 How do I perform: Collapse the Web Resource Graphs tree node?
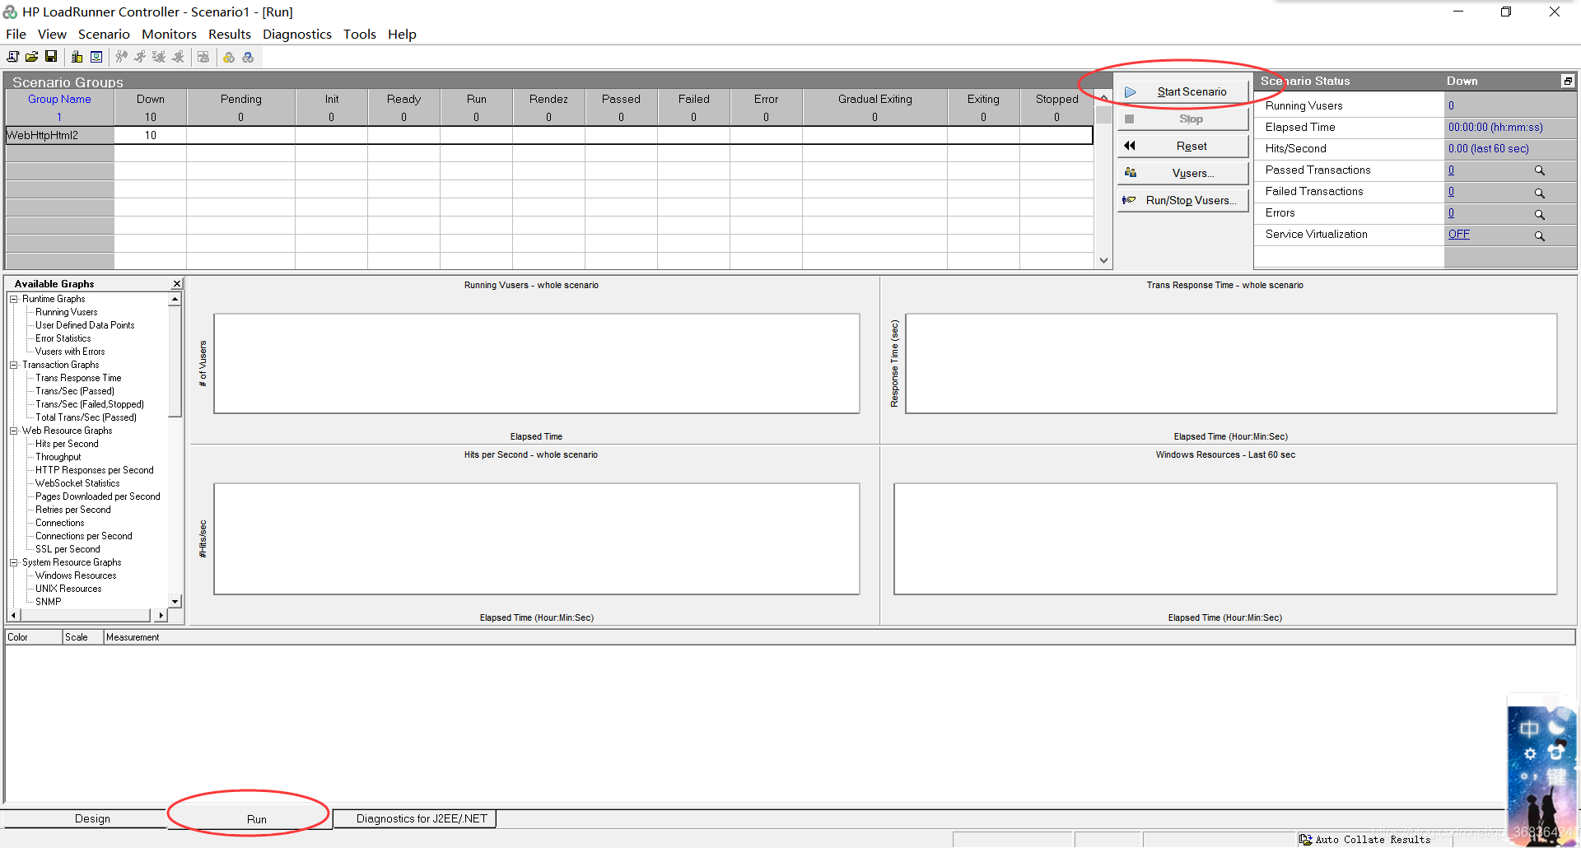click(14, 431)
